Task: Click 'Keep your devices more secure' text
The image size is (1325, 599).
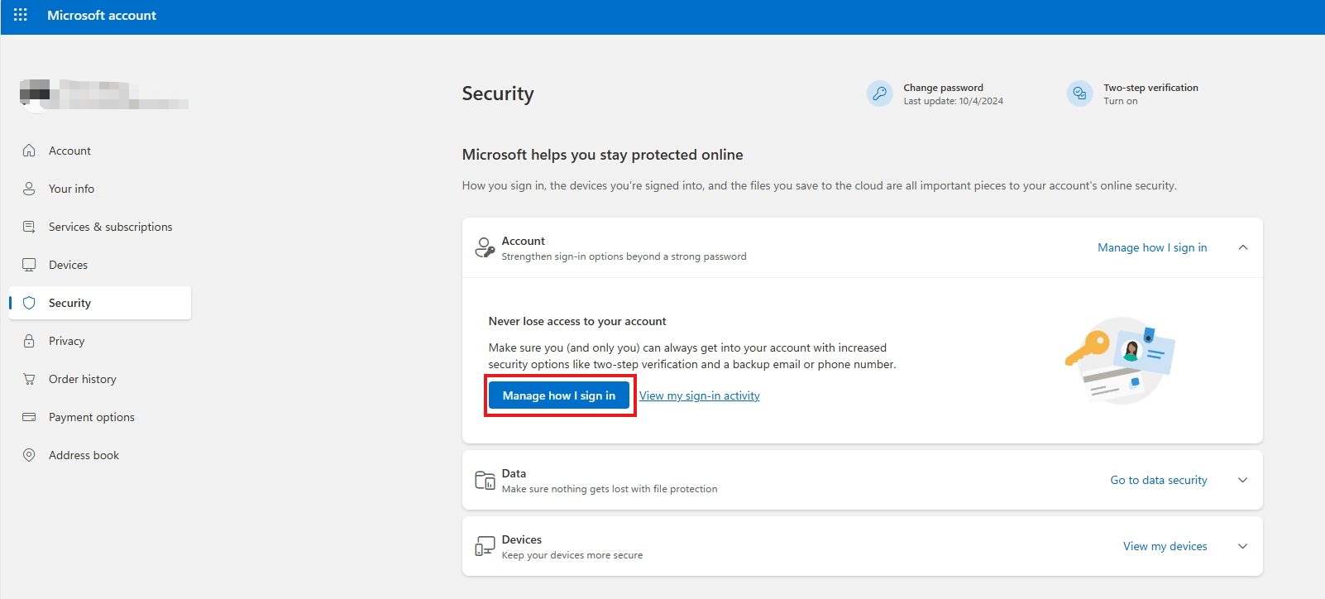Action: click(x=572, y=555)
